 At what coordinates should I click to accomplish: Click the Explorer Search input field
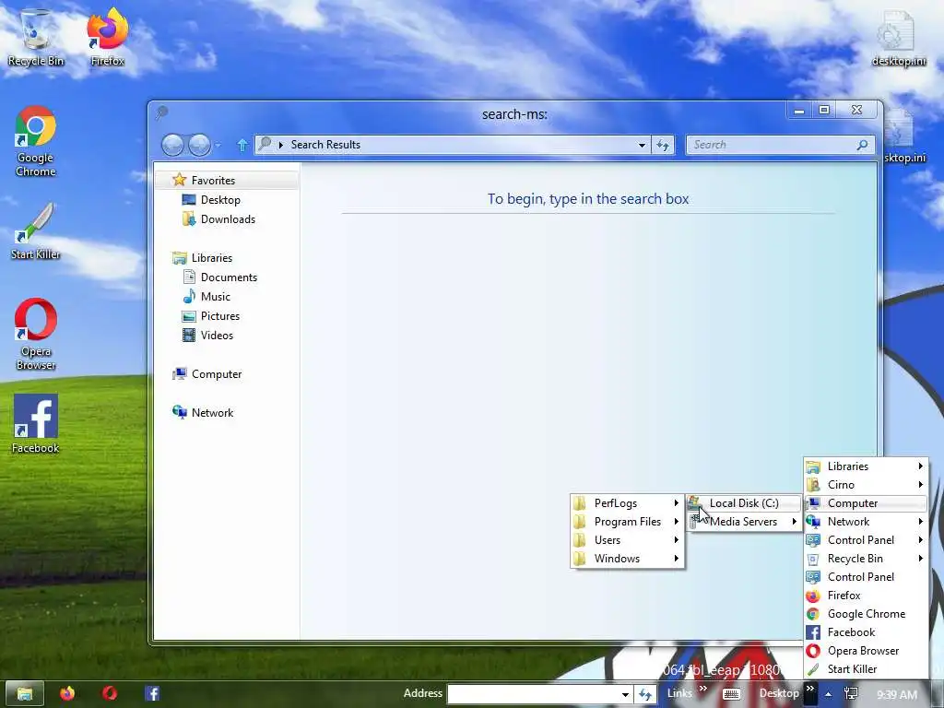click(x=772, y=145)
